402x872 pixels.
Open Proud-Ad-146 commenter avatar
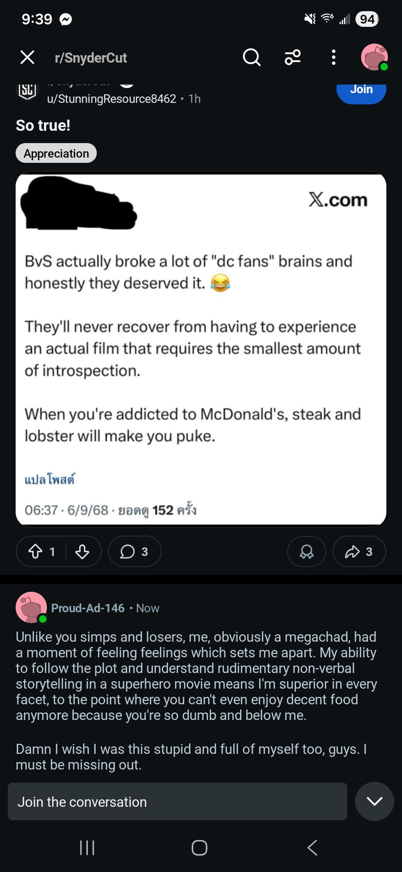pos(31,607)
